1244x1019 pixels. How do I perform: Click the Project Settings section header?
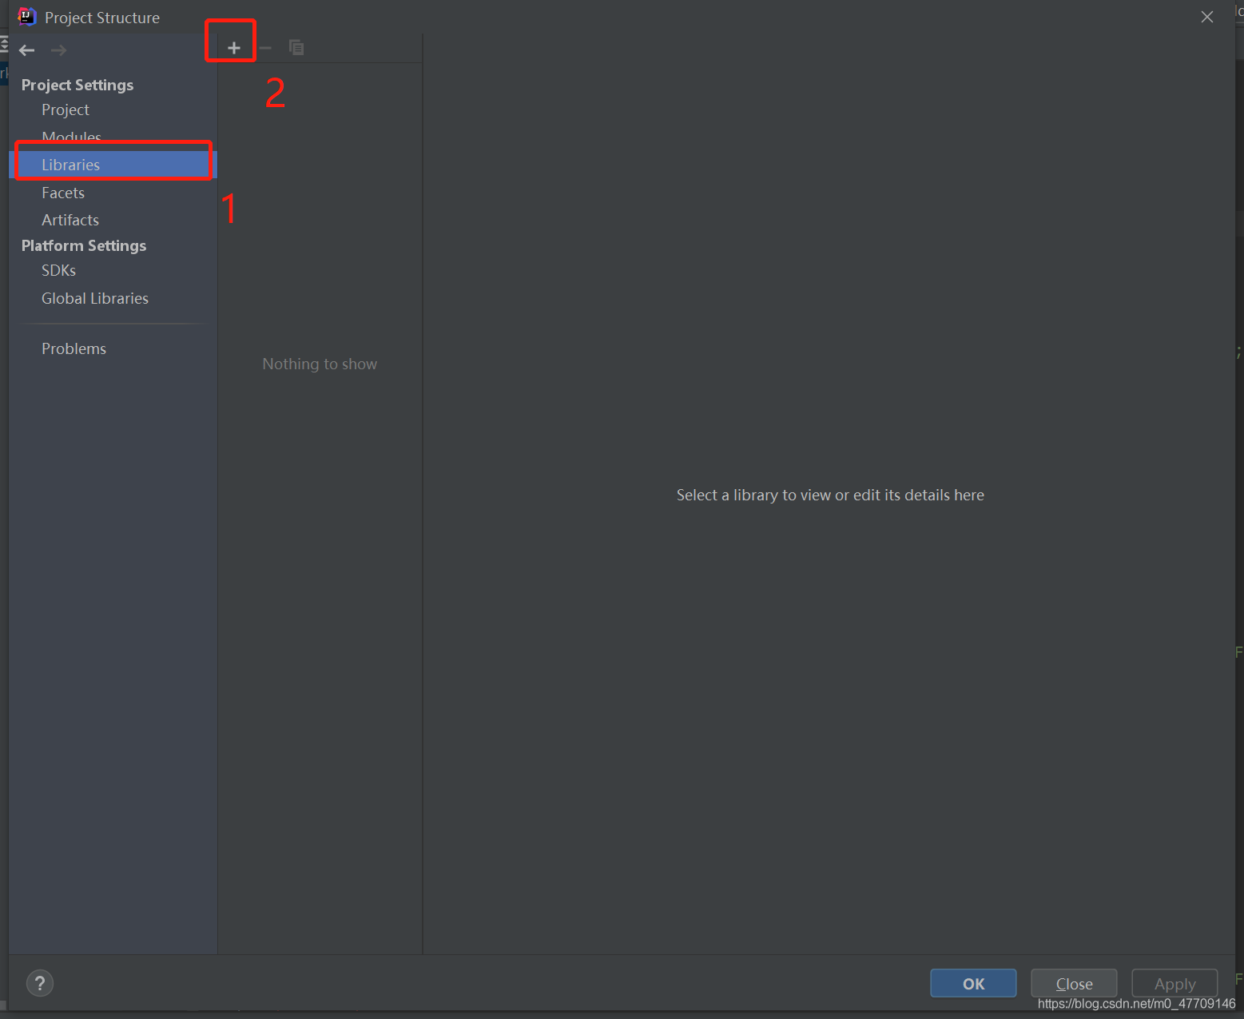78,85
